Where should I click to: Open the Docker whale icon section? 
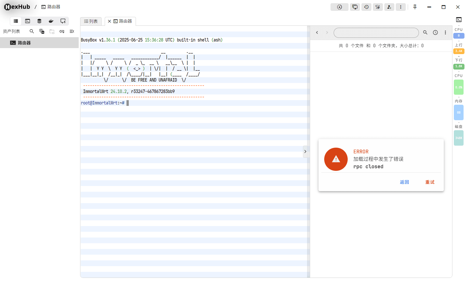pos(51,21)
